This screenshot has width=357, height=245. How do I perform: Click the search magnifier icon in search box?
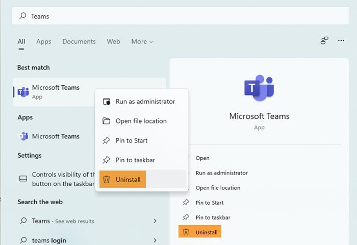click(23, 16)
